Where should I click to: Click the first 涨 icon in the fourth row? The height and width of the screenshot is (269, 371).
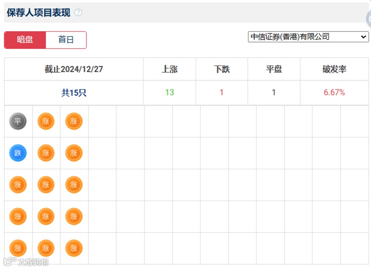[18, 216]
